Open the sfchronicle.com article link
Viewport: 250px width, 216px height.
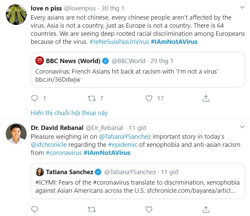click(x=191, y=190)
